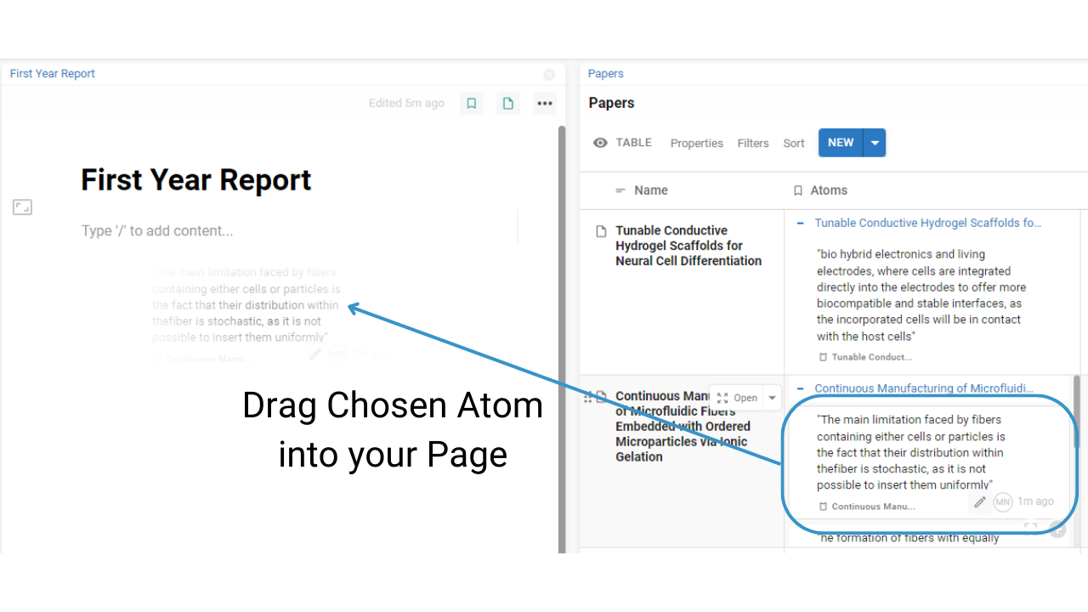The height and width of the screenshot is (612, 1088).
Task: Click the scrollbar in the report panel
Action: click(x=560, y=340)
